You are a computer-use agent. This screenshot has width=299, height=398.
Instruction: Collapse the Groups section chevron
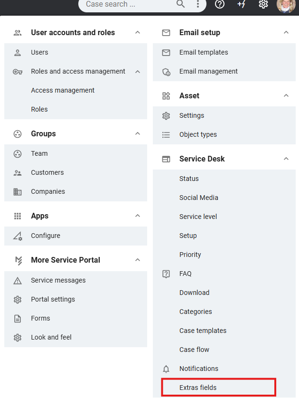(138, 134)
